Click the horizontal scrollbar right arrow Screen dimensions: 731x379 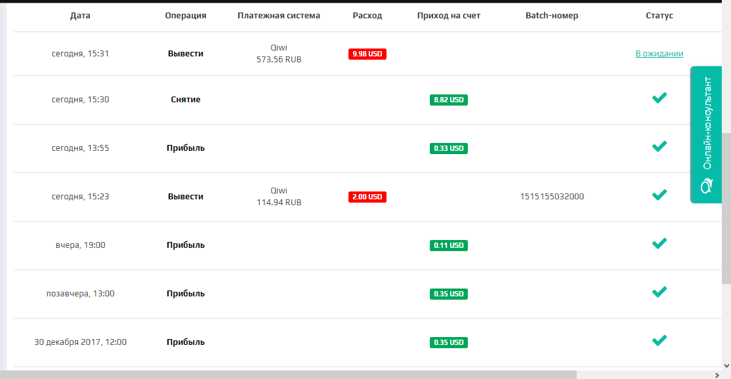coord(717,375)
